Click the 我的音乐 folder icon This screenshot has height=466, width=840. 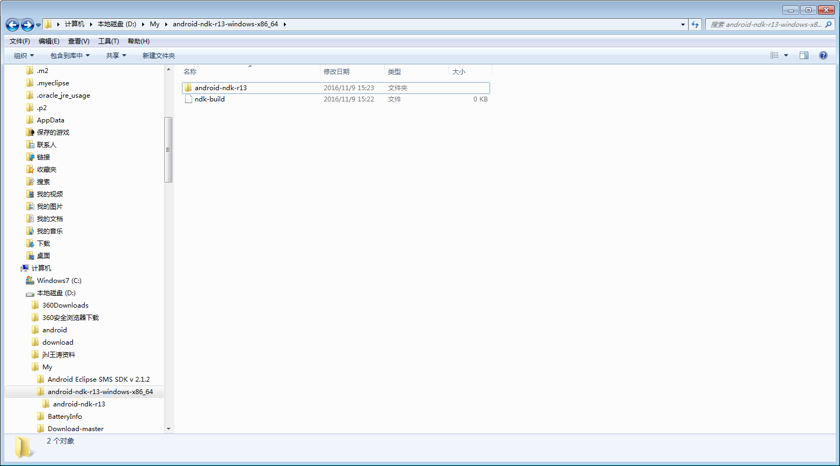[30, 231]
